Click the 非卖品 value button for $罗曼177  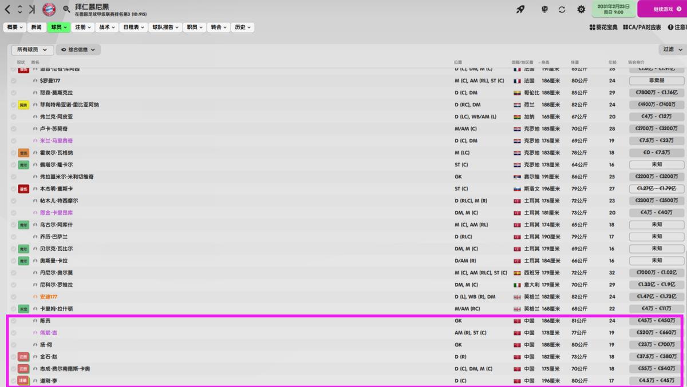click(x=657, y=81)
